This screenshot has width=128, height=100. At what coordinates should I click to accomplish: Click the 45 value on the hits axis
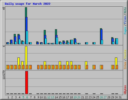4,8
